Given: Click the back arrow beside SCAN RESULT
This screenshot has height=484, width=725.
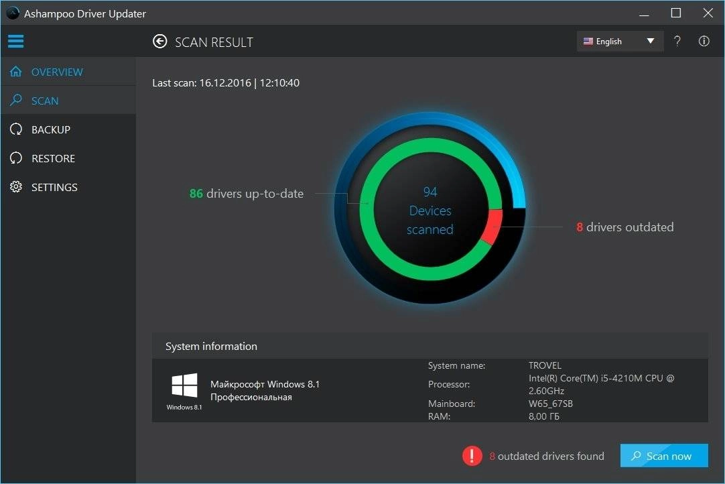Looking at the screenshot, I should tap(160, 42).
